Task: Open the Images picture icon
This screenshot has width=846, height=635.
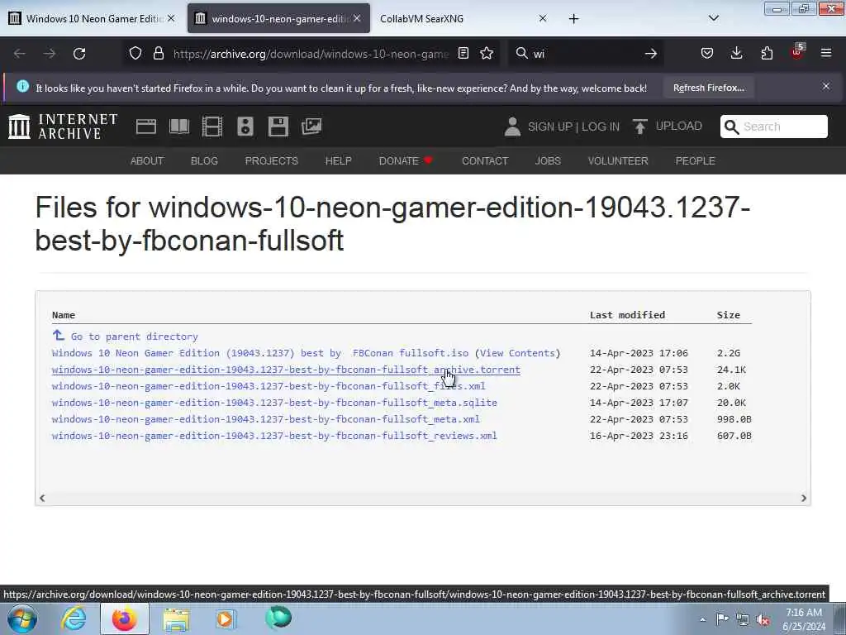Action: pos(311,127)
